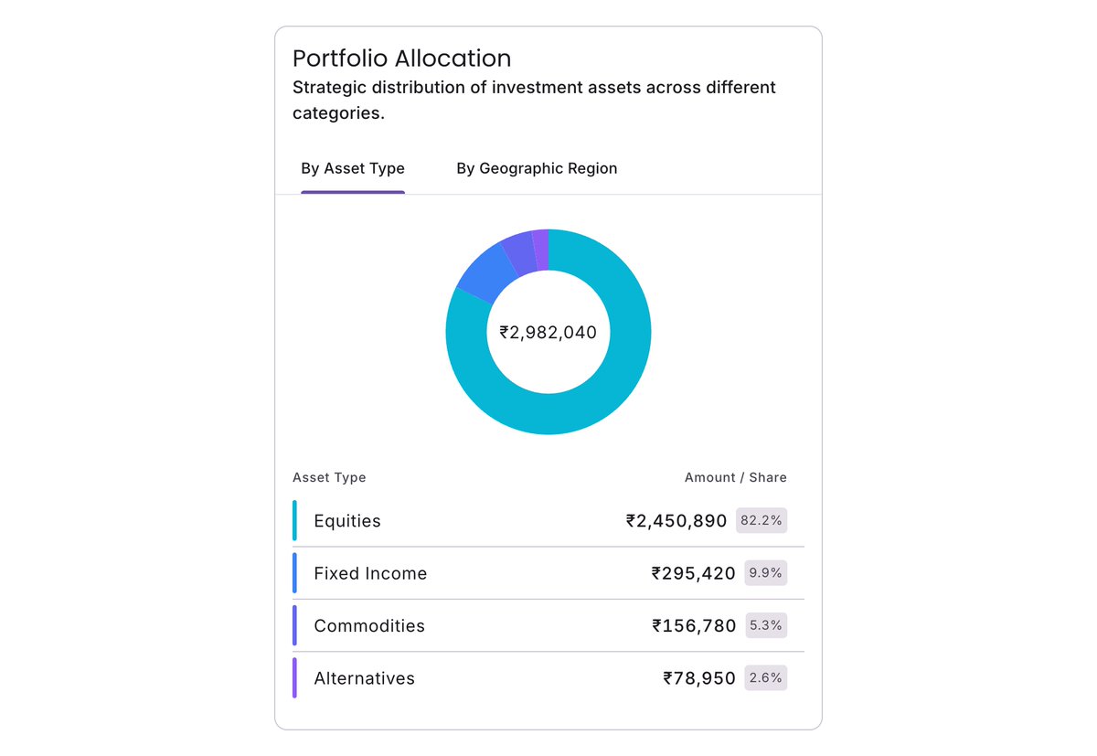Select the By Asset Type tab
Screen dimensions: 1097x756
pyautogui.click(x=353, y=168)
